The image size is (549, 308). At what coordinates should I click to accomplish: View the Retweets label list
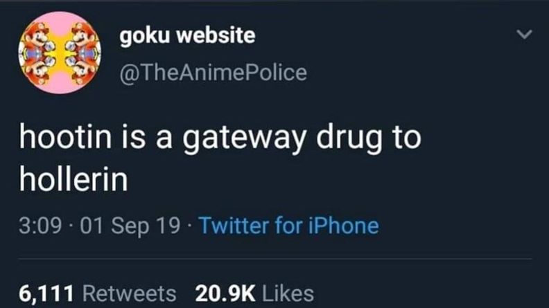pyautogui.click(x=129, y=293)
